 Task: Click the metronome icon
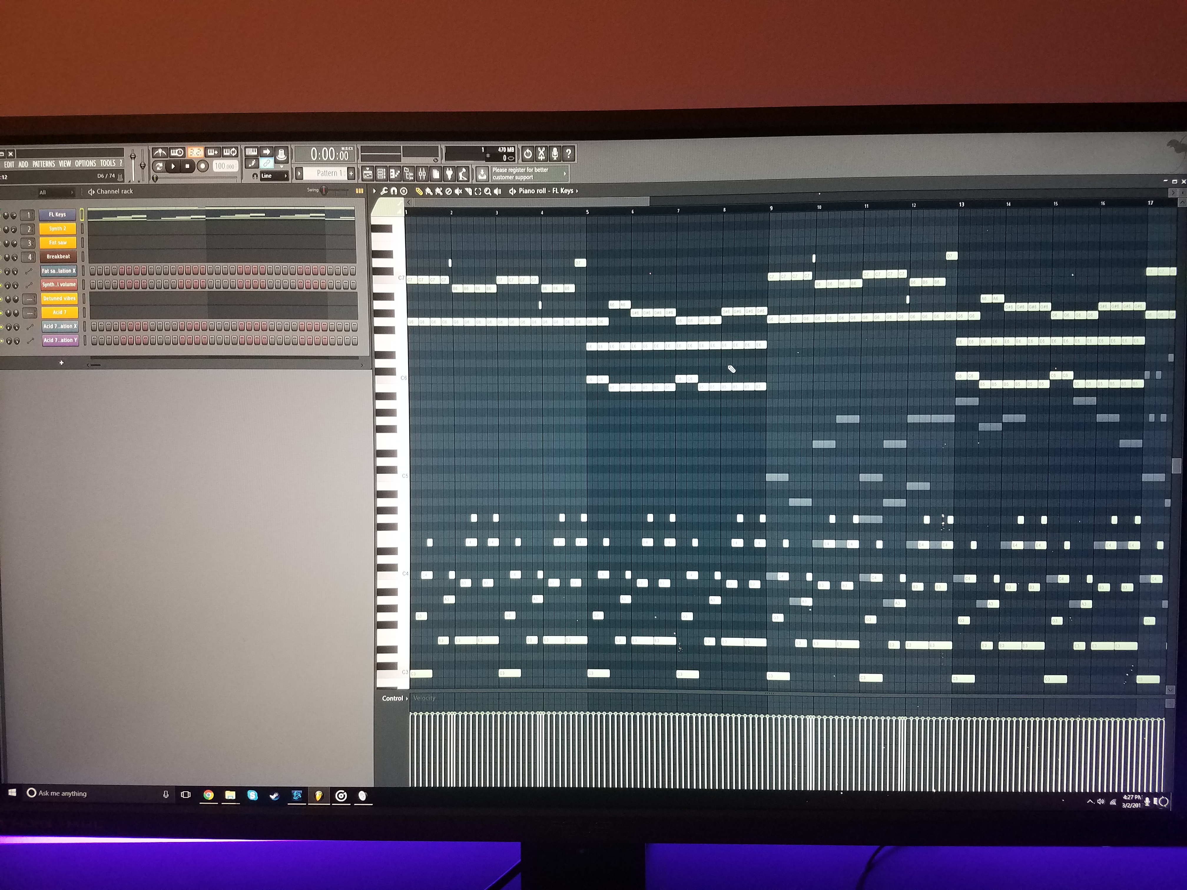159,153
